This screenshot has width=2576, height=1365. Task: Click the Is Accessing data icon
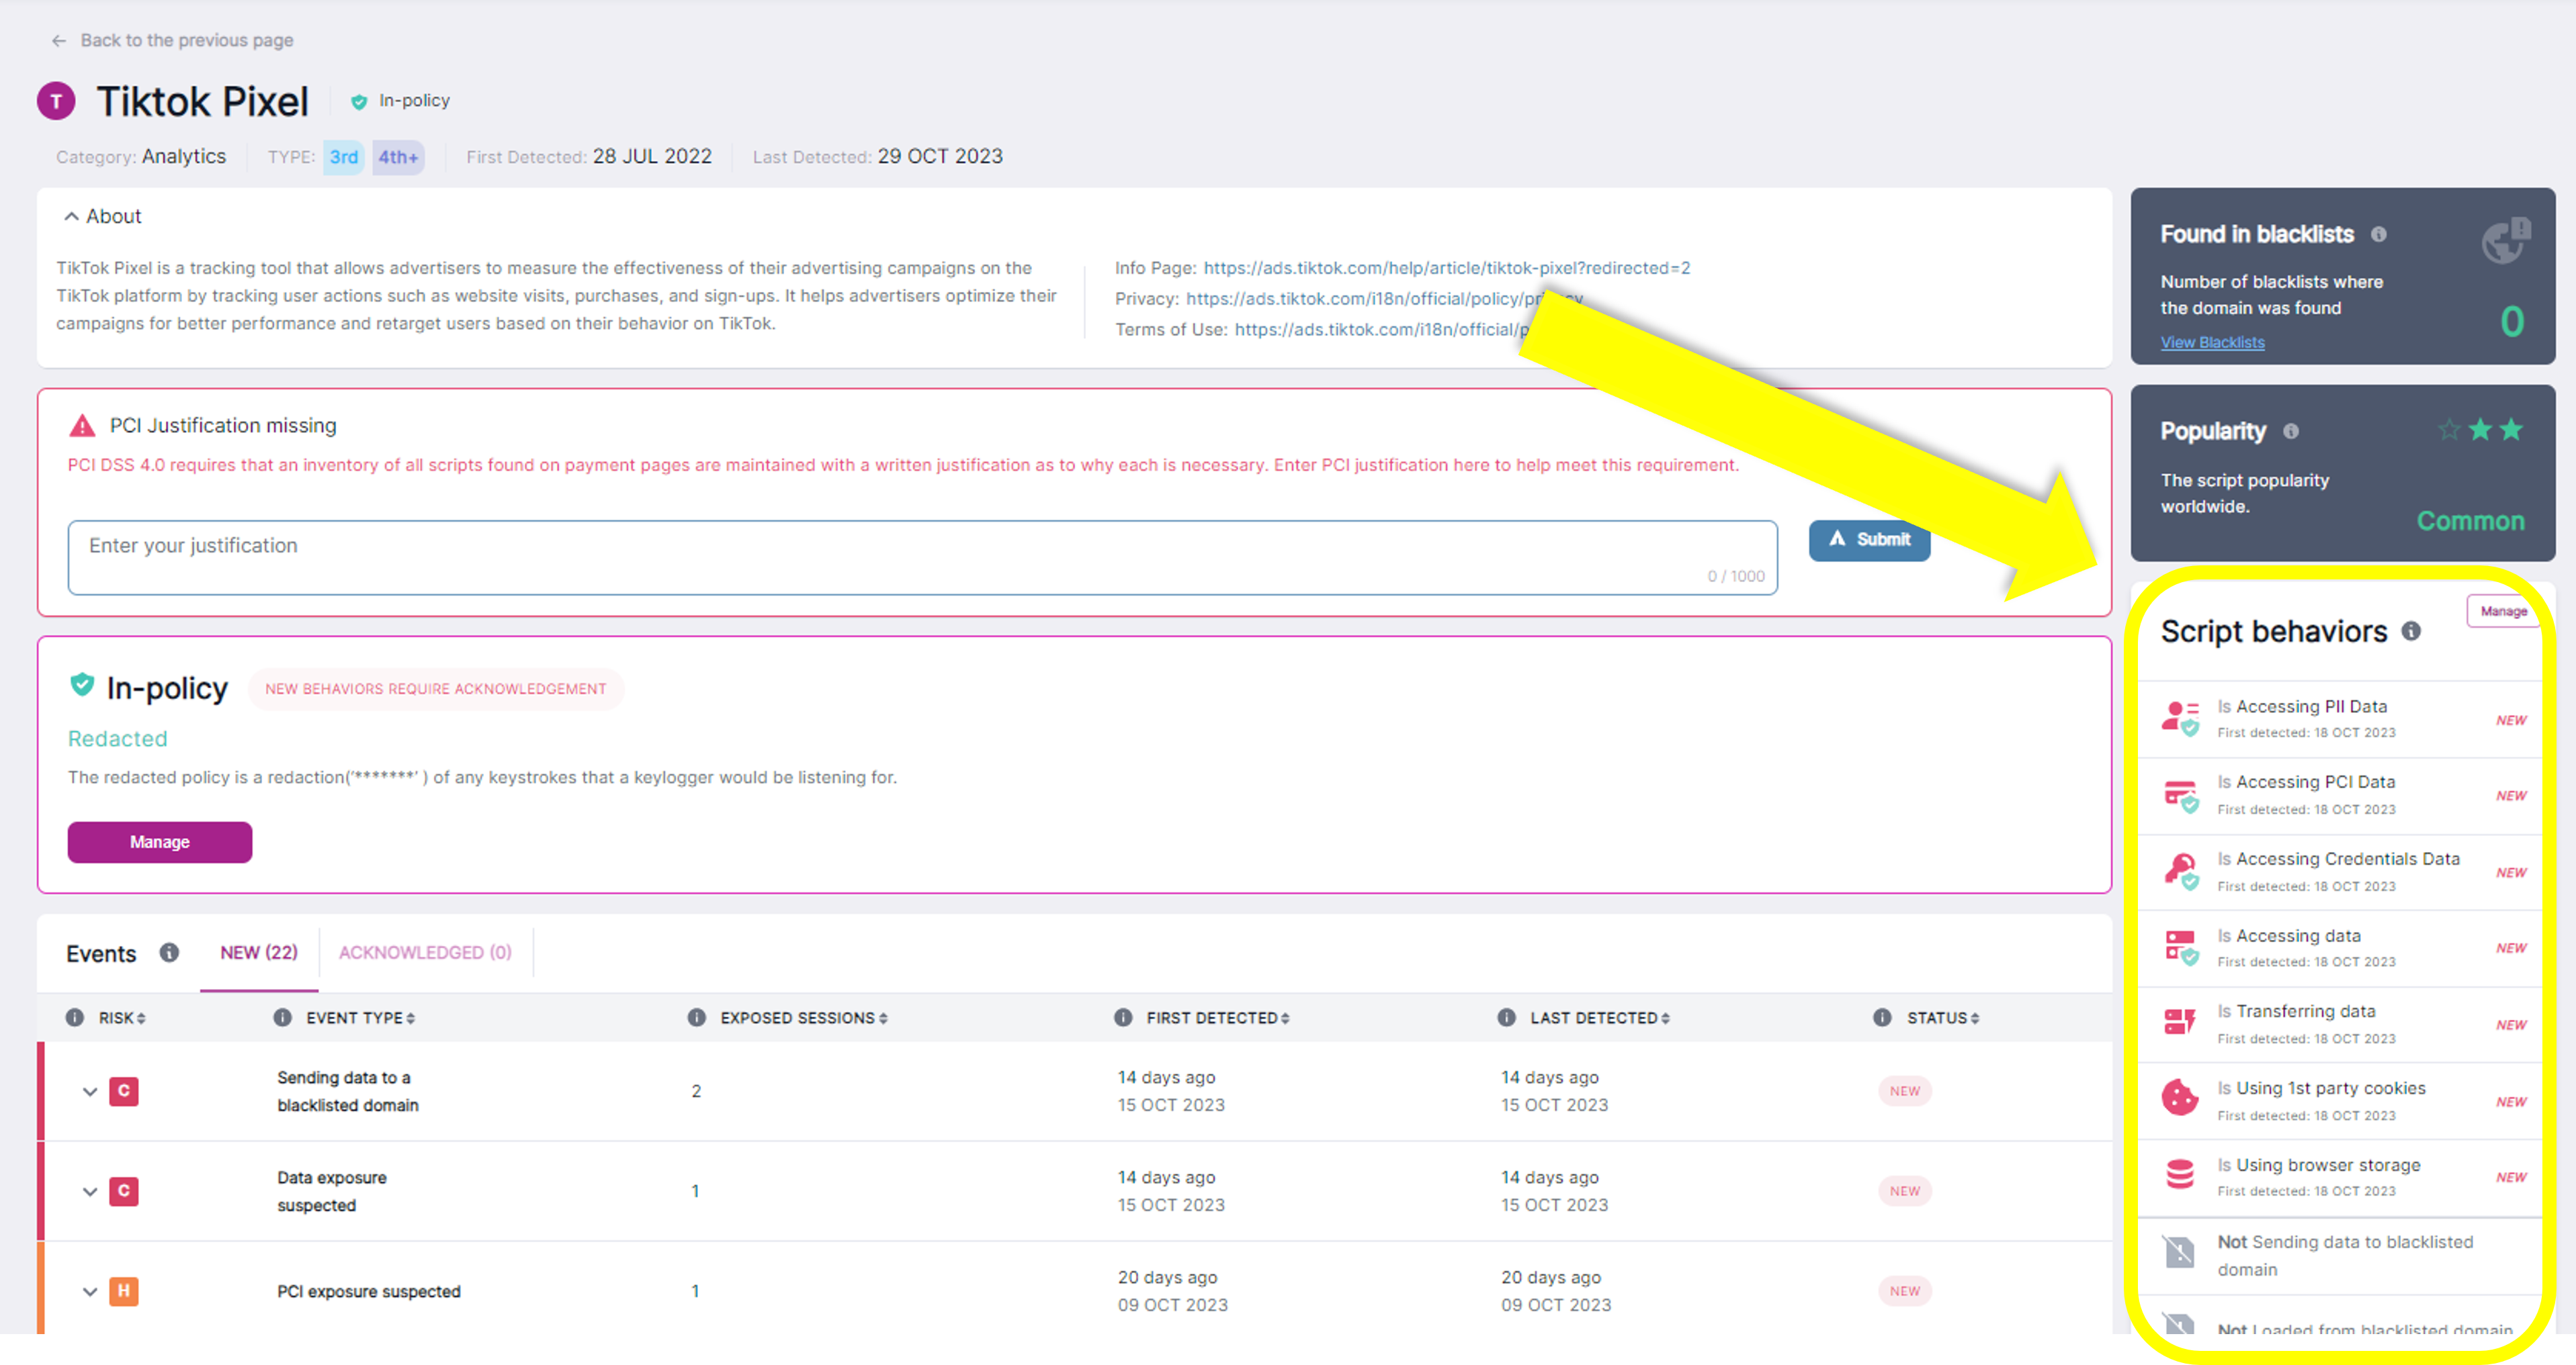[2181, 947]
